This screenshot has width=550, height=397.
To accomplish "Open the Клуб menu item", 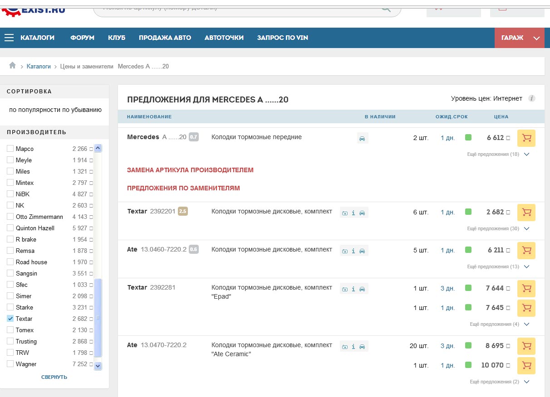I will (117, 38).
